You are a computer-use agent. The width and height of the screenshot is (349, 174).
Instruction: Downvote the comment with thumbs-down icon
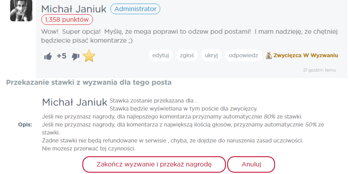[75, 56]
